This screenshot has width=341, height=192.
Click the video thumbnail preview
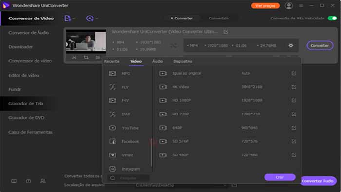point(86,41)
